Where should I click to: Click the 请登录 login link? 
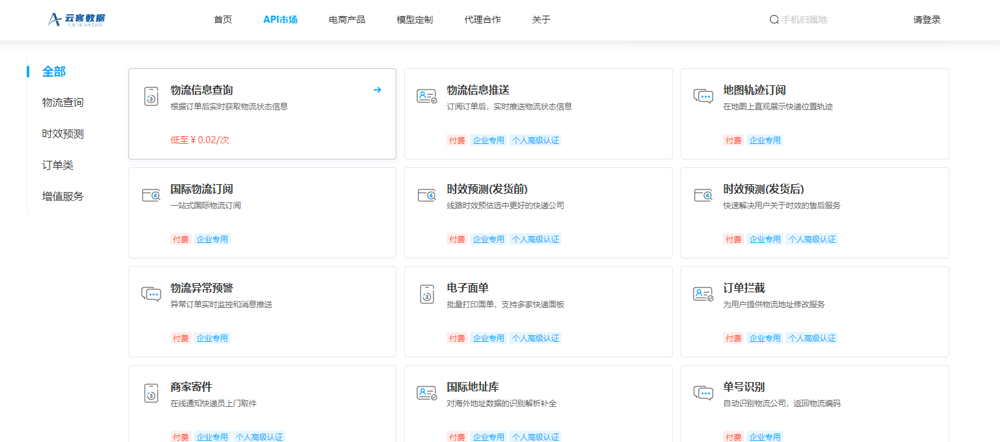pos(927,20)
